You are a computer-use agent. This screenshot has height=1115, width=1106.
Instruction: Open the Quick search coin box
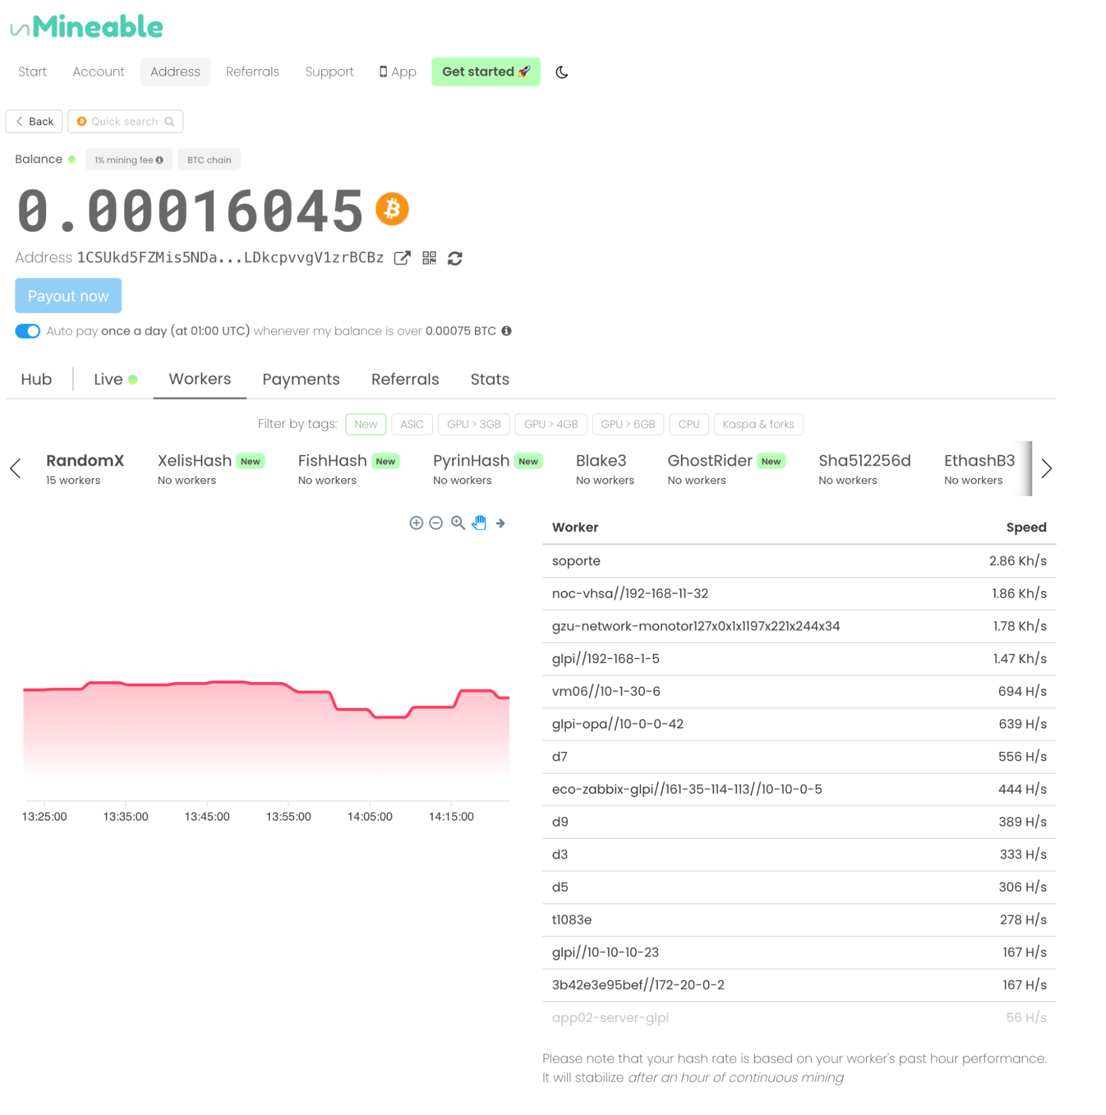point(125,121)
